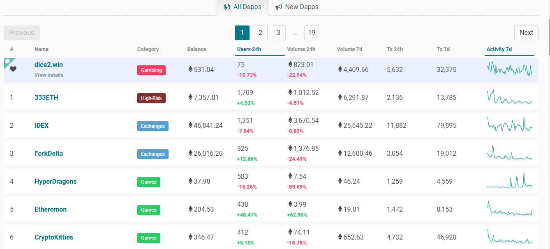
Task: Open the ForkDelta dapp link
Action: click(49, 154)
